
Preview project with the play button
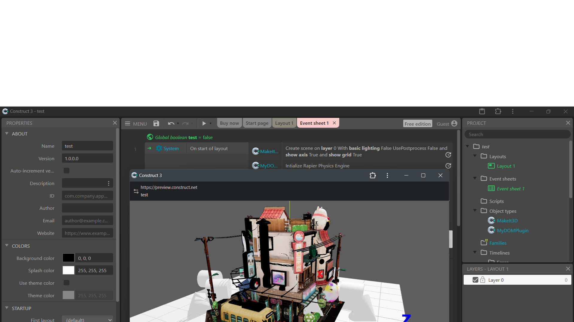tap(204, 124)
